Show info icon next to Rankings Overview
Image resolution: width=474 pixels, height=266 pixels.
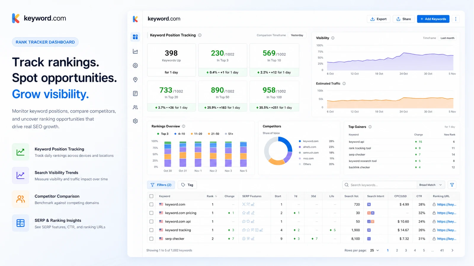point(183,126)
